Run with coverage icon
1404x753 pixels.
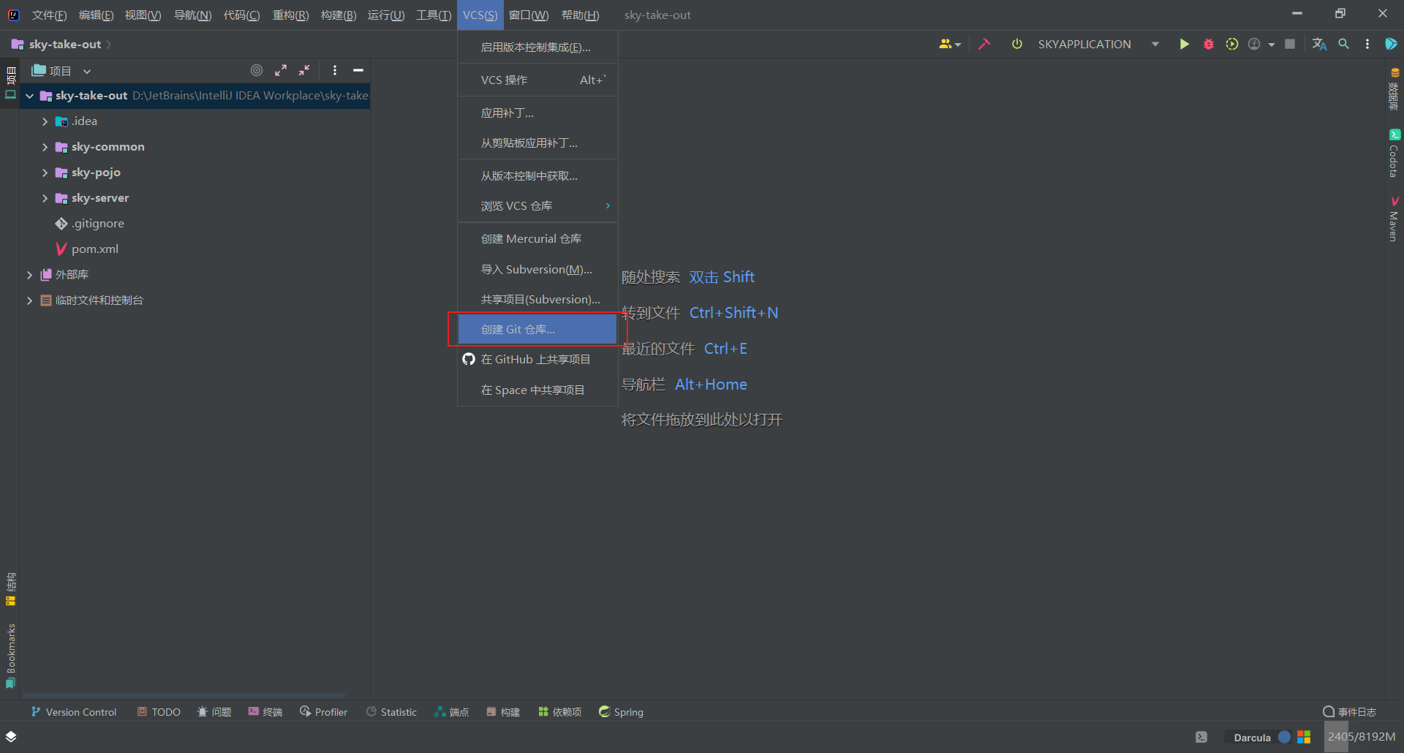[x=1232, y=44]
